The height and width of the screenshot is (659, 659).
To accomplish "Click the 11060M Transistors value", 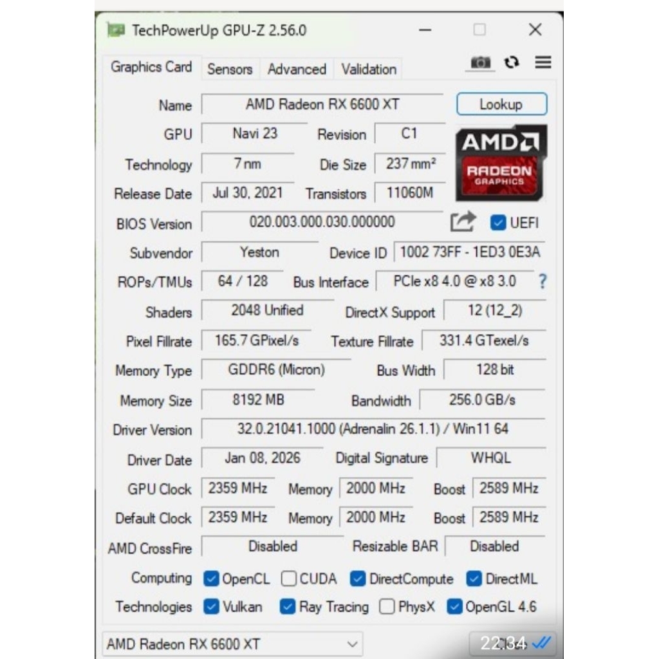I will (410, 192).
